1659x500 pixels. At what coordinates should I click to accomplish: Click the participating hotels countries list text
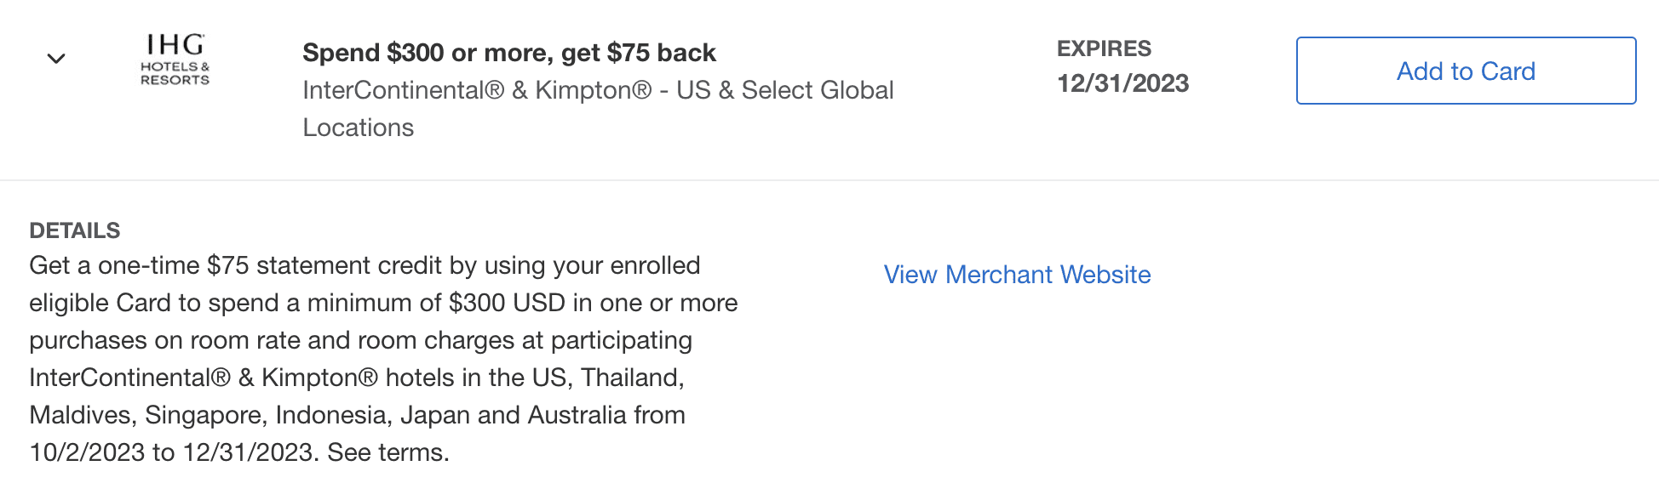pyautogui.click(x=358, y=415)
